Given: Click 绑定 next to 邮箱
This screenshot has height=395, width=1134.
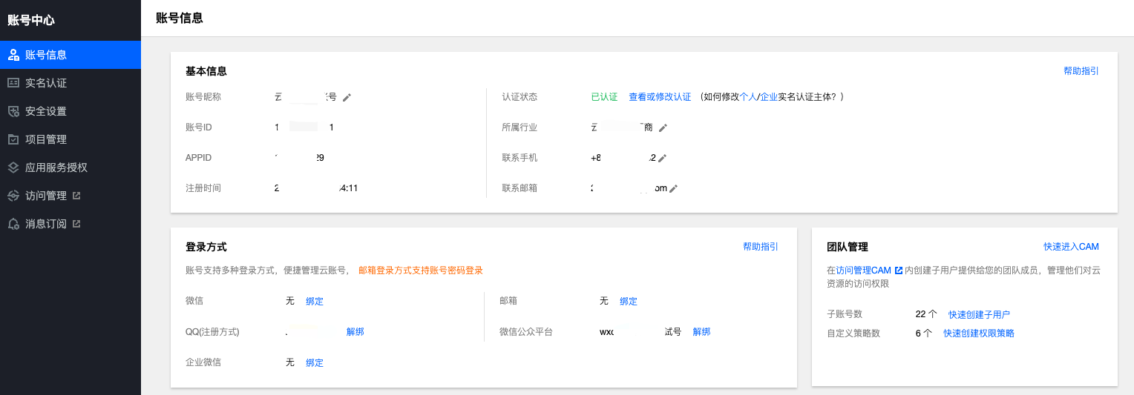Looking at the screenshot, I should [x=629, y=301].
